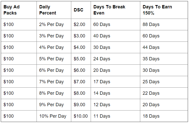
Task: Click the 'Buy Ad Packs' column header
Action: (11, 10)
